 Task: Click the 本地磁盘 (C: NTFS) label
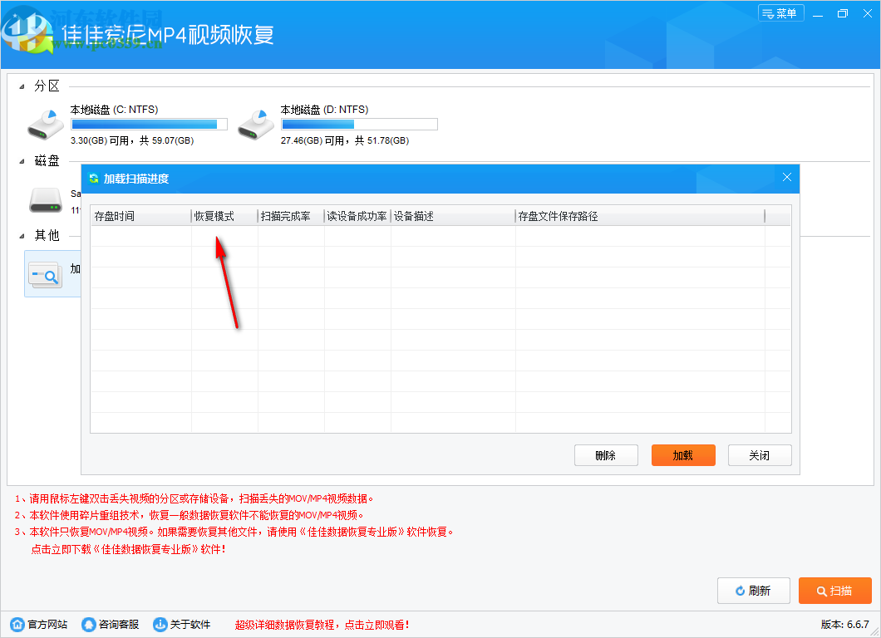(114, 110)
